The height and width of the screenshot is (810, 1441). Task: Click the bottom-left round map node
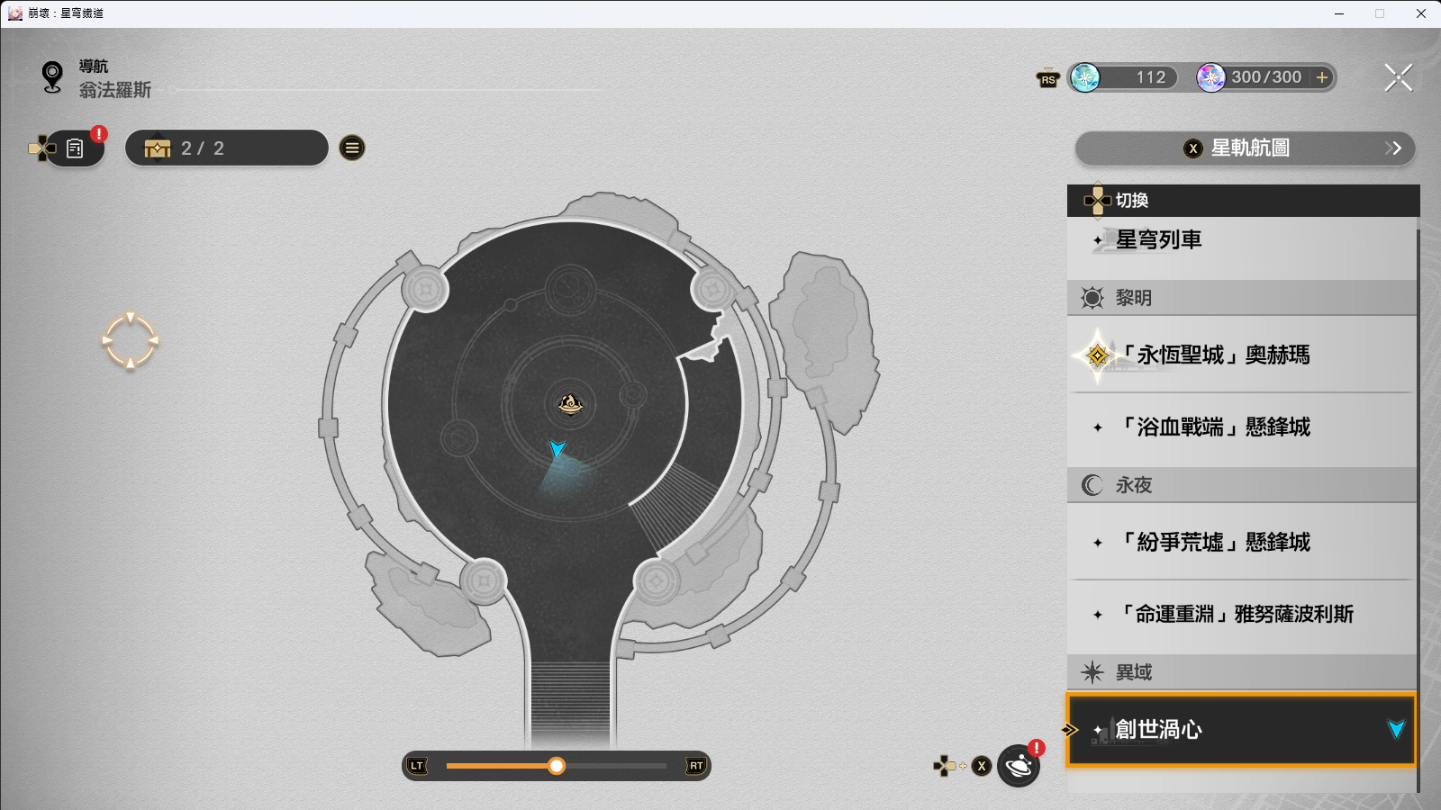(x=484, y=581)
